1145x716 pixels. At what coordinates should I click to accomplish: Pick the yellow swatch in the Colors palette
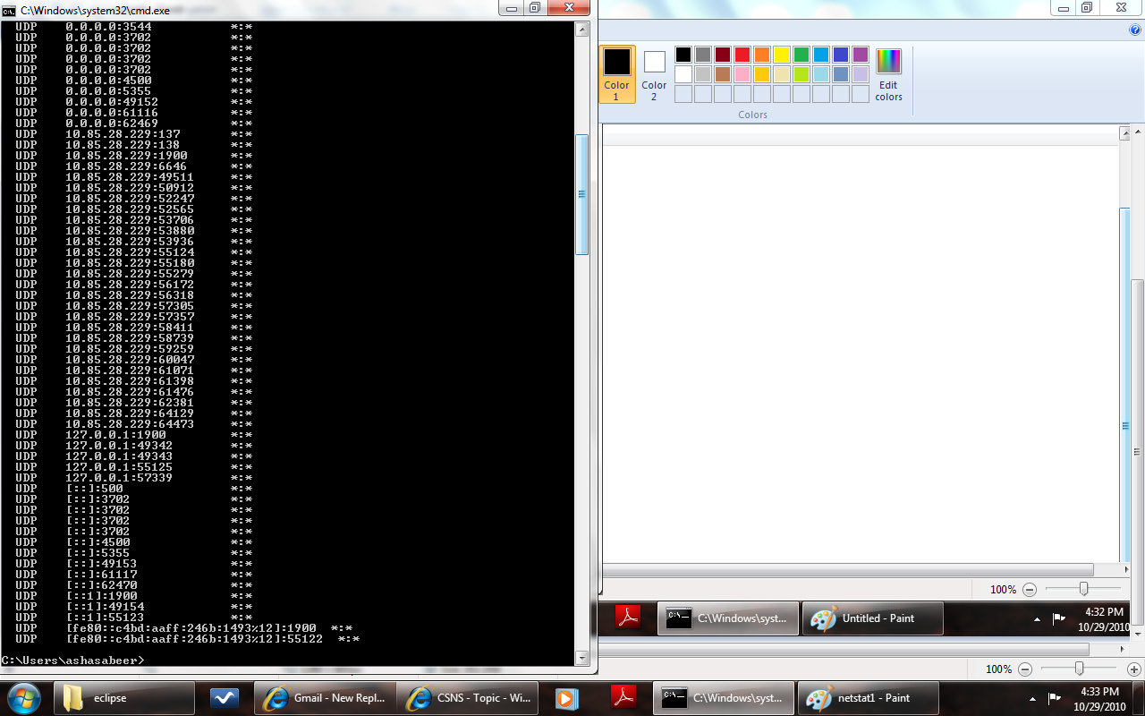click(x=781, y=55)
